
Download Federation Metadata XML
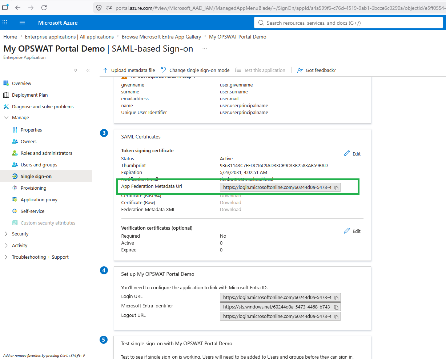click(x=230, y=209)
